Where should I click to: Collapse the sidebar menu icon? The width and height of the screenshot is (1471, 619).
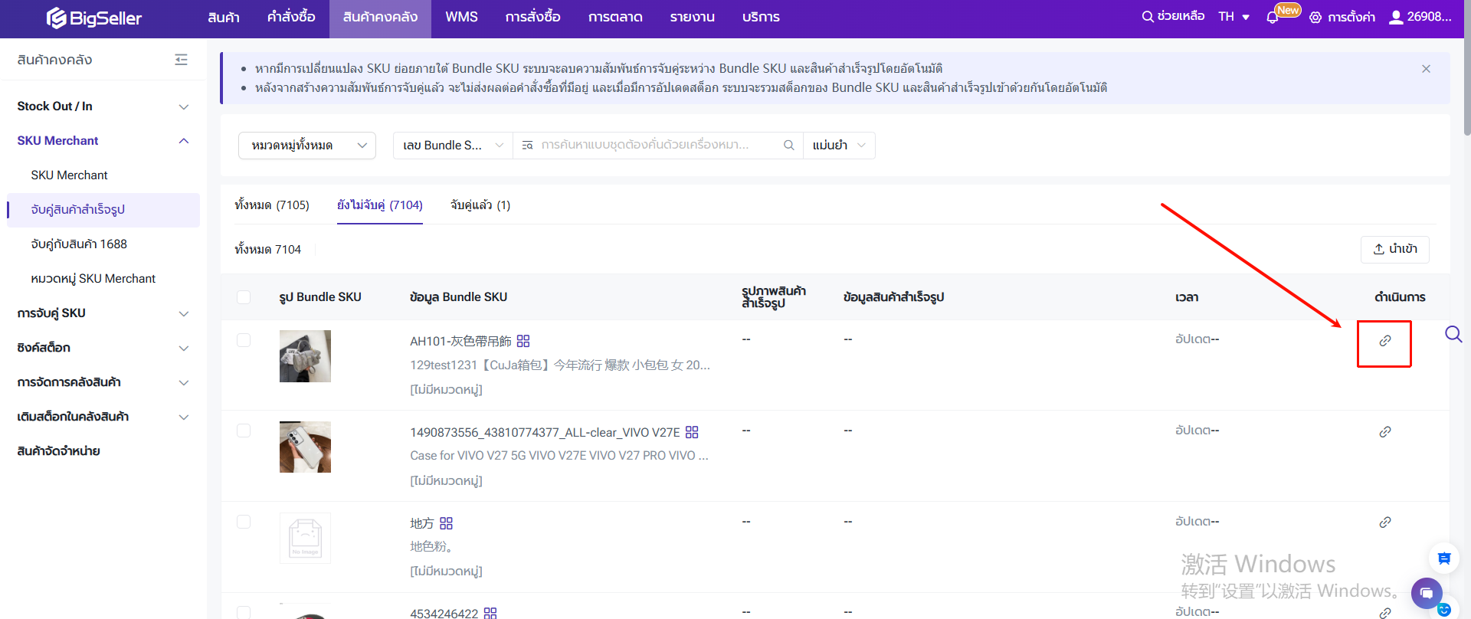(x=181, y=60)
